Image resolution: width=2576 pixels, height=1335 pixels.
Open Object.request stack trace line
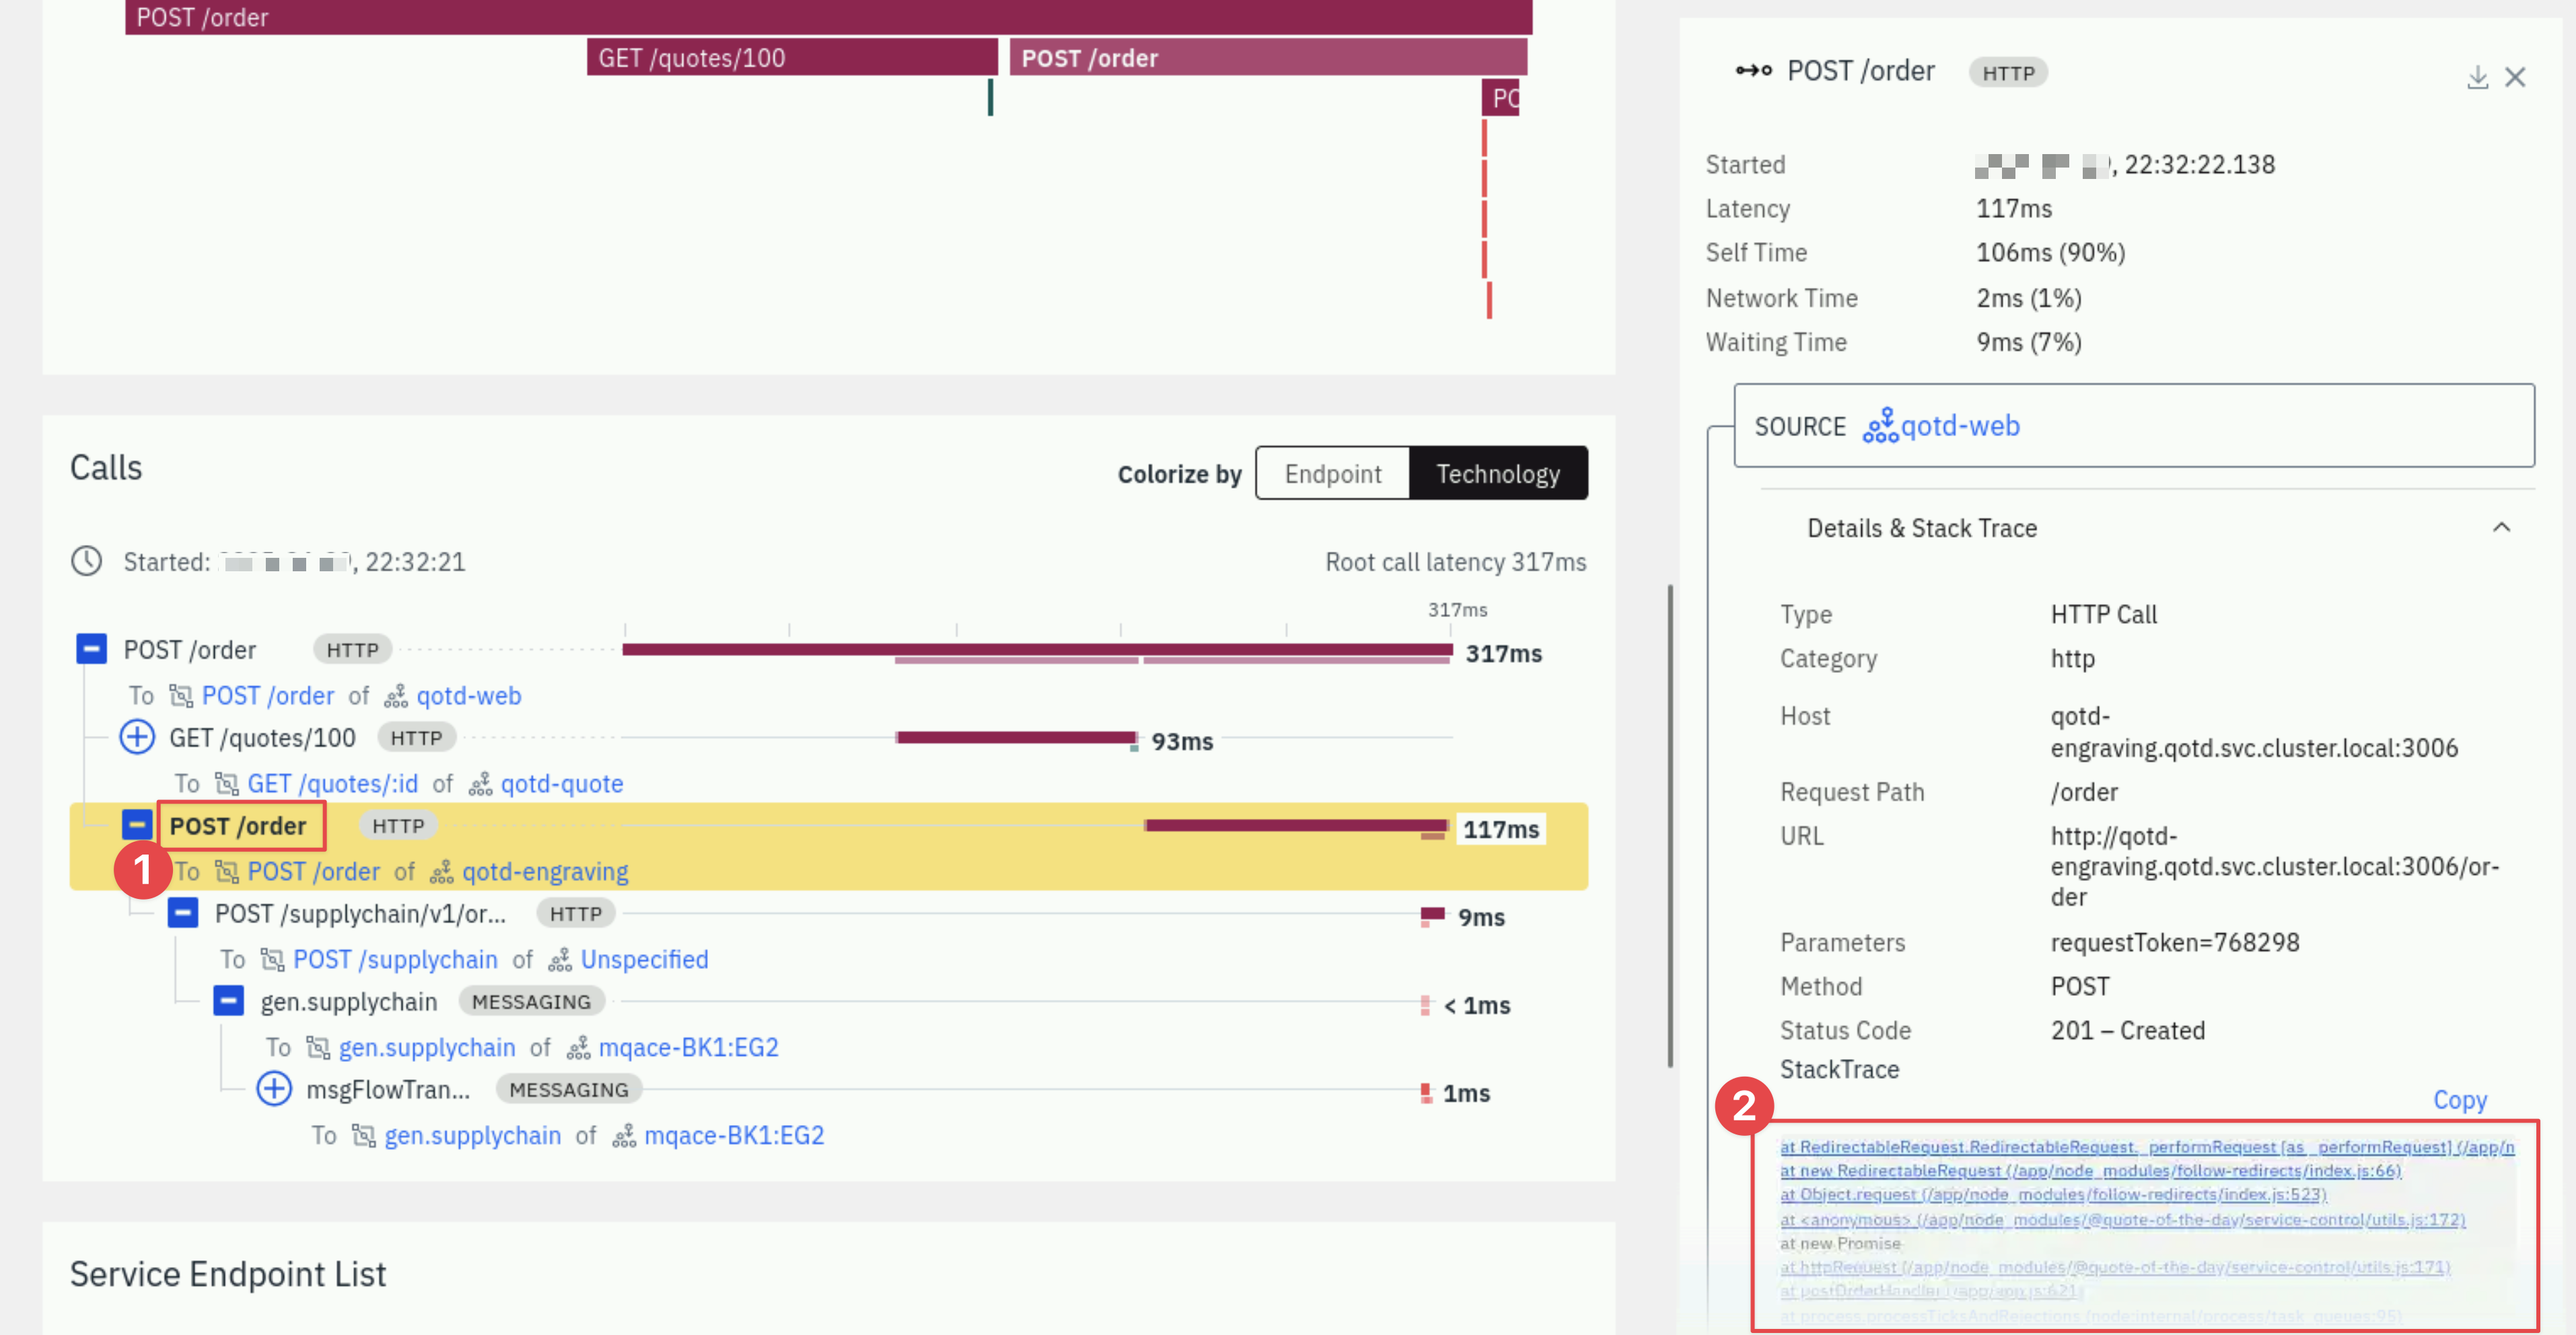(x=2053, y=1194)
